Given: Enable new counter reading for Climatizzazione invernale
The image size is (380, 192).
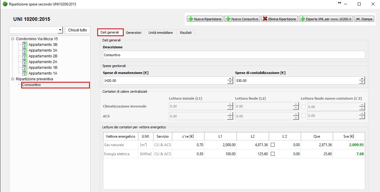Looking at the screenshot, I should pyautogui.click(x=304, y=107).
